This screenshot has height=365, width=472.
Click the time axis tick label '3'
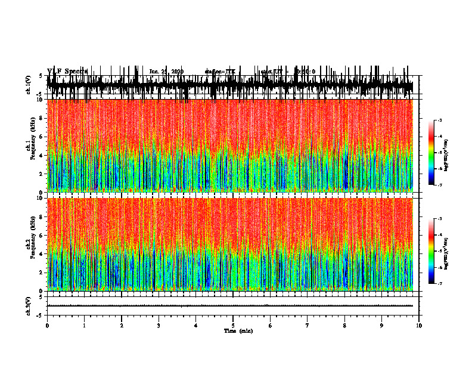(159, 326)
